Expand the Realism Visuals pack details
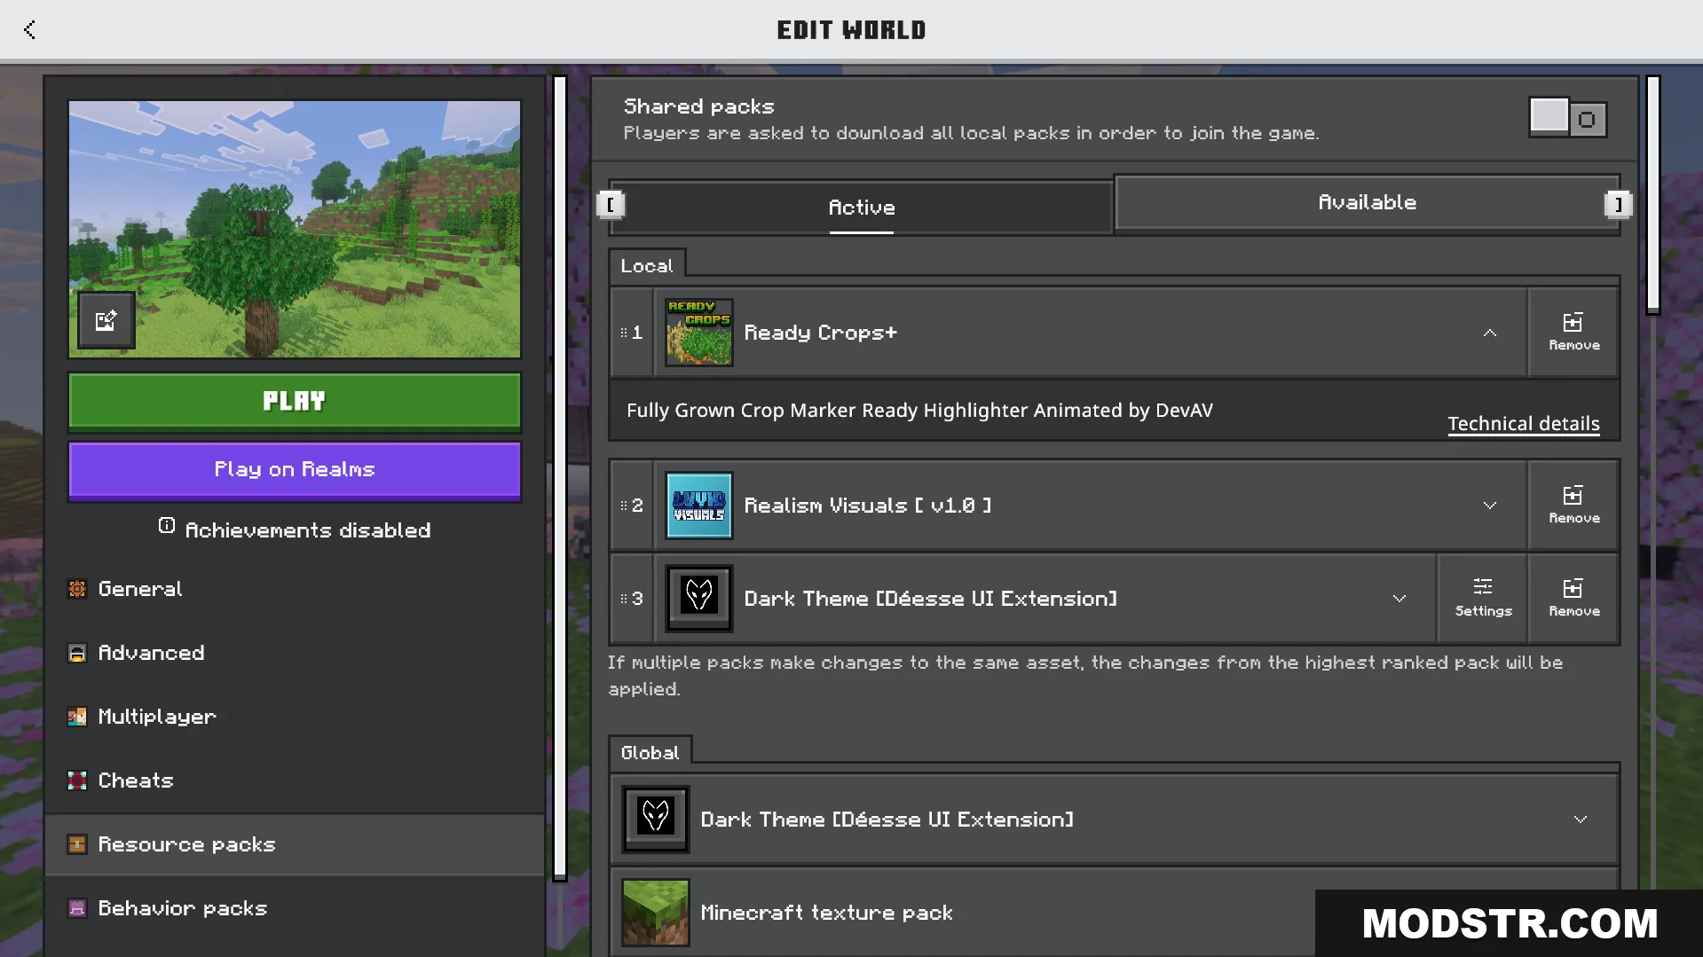 point(1490,506)
